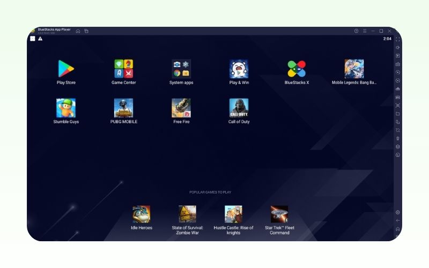Open the help question mark icon
Viewport: 429px width, 268px height.
pyautogui.click(x=356, y=31)
